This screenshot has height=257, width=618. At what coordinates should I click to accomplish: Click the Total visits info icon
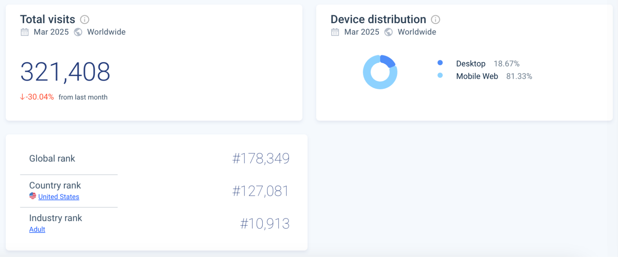click(85, 20)
